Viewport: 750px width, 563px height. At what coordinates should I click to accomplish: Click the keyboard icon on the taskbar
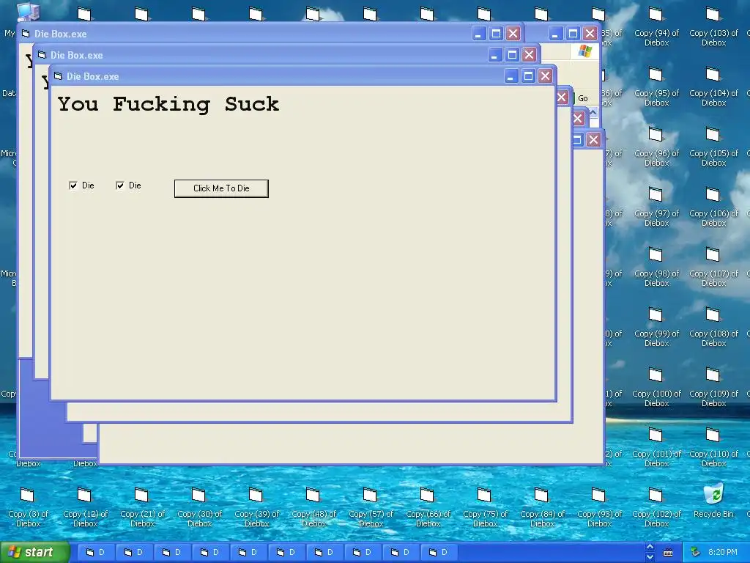click(668, 553)
